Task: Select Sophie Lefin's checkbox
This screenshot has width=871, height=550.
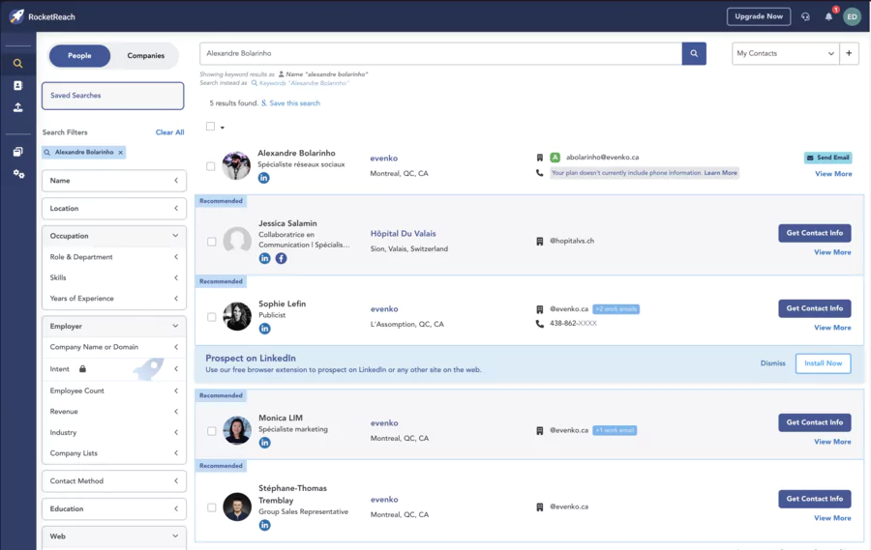Action: coord(212,317)
